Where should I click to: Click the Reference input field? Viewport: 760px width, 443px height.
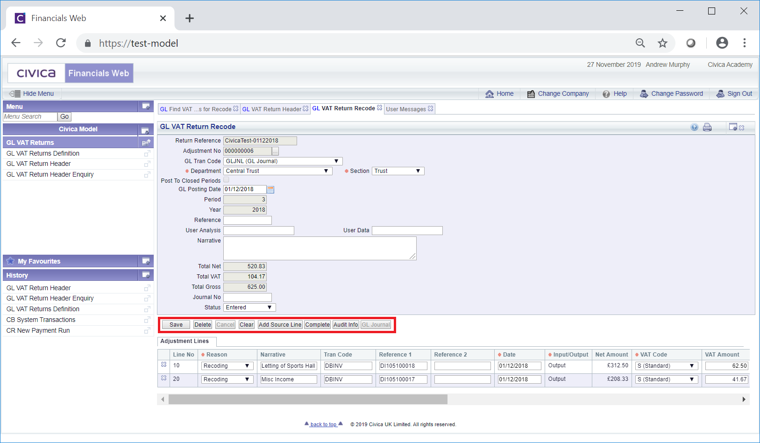(248, 220)
